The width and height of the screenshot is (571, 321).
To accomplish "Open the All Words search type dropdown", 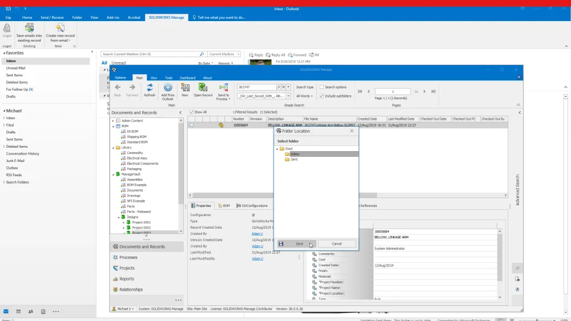I will tap(304, 96).
